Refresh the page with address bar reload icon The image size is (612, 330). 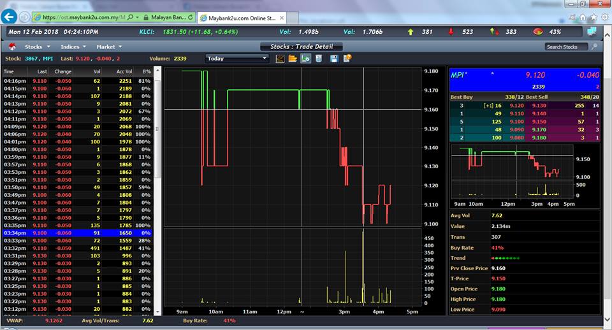[x=190, y=17]
